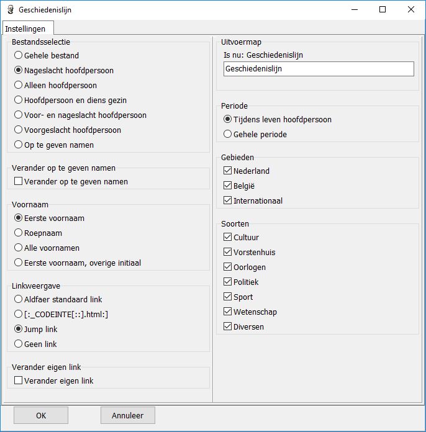The height and width of the screenshot is (432, 426).
Task: Untick the Wetenschap checkbox
Action: 227,312
